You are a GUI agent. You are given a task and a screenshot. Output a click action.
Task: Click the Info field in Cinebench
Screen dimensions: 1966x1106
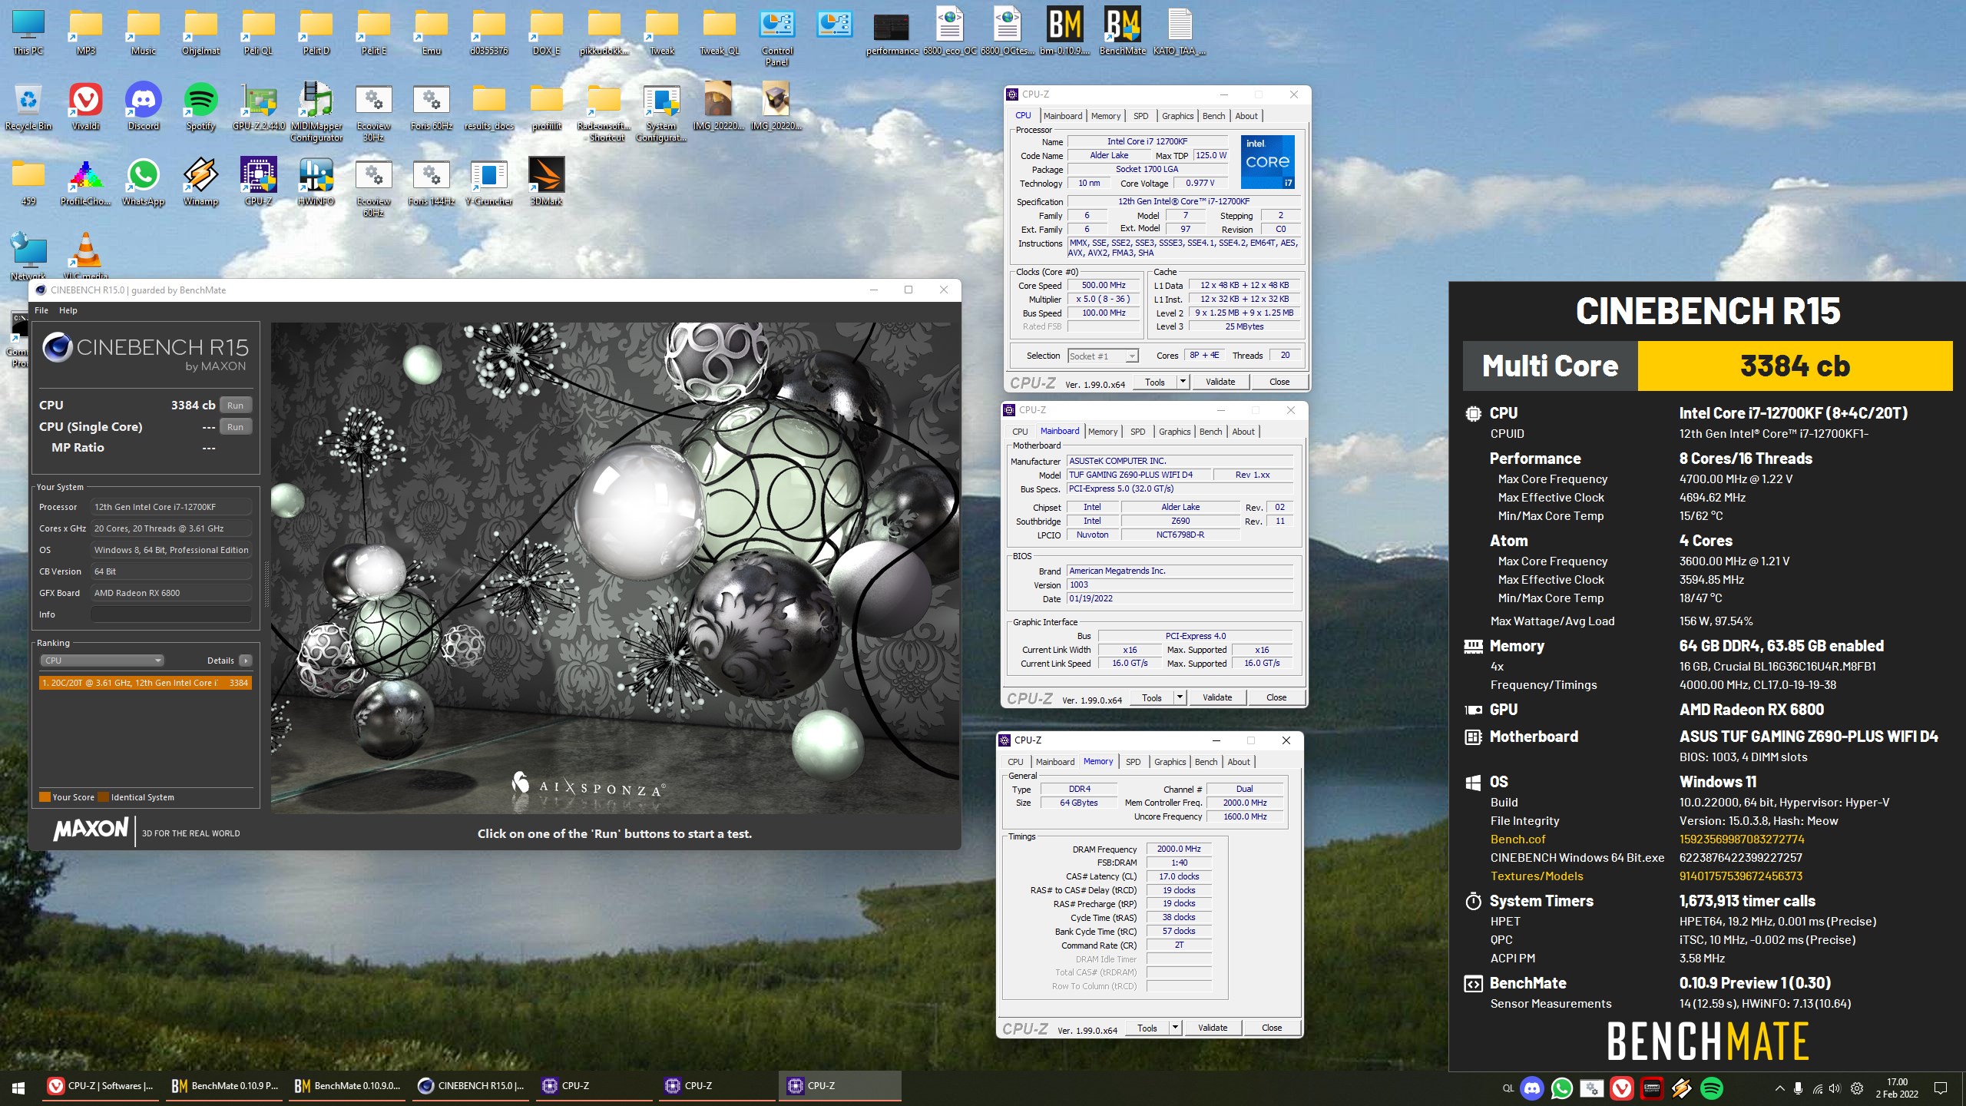[170, 614]
